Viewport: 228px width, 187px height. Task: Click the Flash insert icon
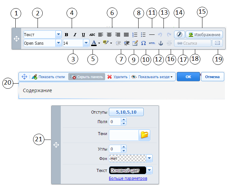(x=179, y=34)
